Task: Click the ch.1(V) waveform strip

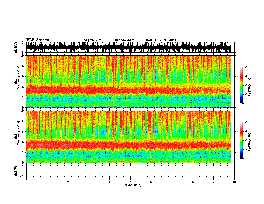Action: click(x=128, y=47)
